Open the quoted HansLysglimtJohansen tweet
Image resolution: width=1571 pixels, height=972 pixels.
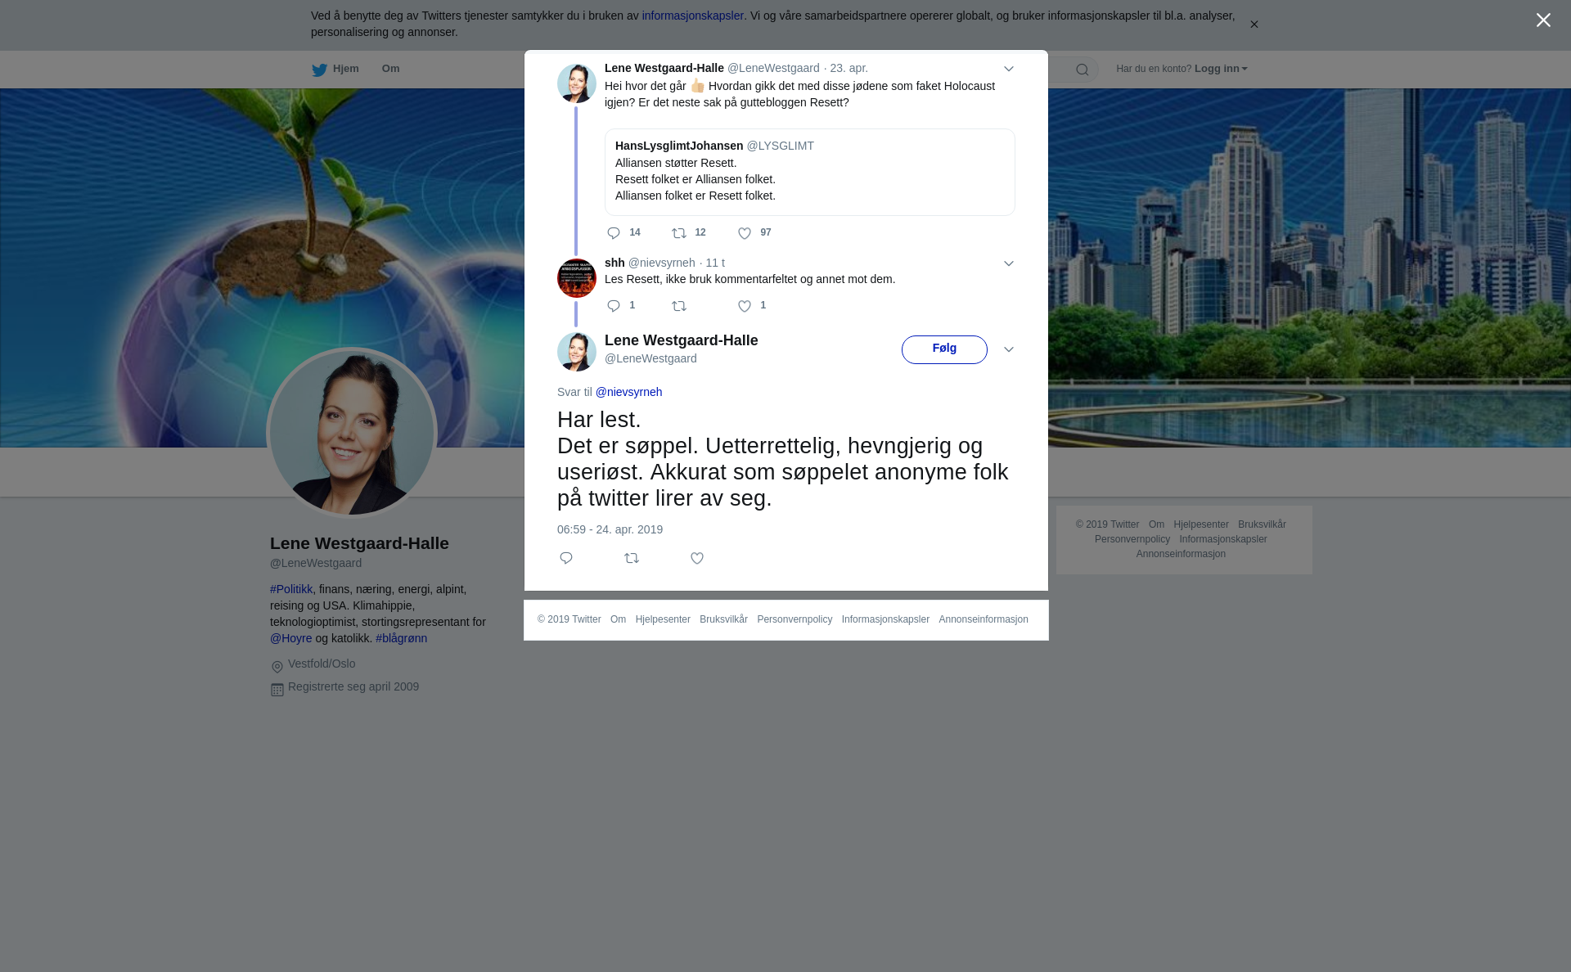point(809,172)
